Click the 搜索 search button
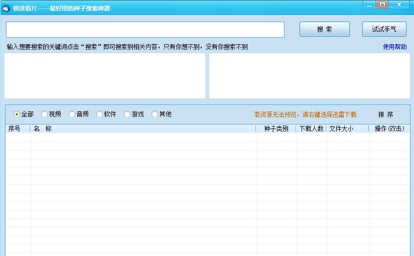Viewport: 414px width, 256px height. pos(325,29)
